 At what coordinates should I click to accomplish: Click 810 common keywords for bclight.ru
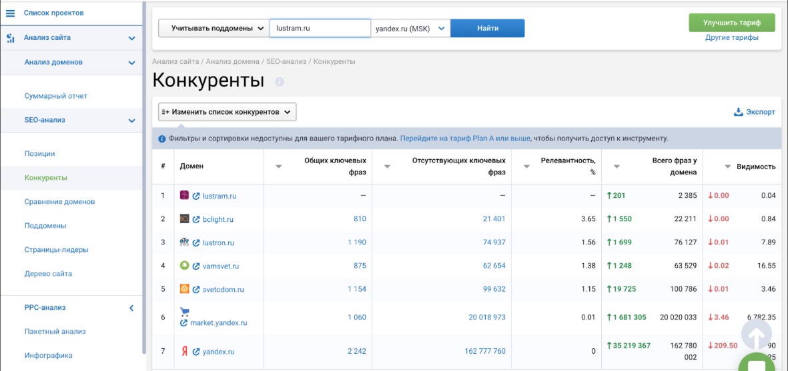[360, 219]
